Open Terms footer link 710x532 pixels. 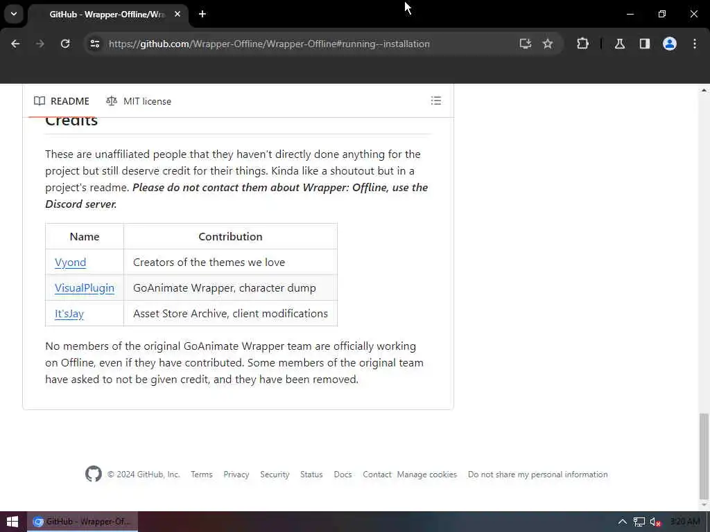tap(202, 474)
